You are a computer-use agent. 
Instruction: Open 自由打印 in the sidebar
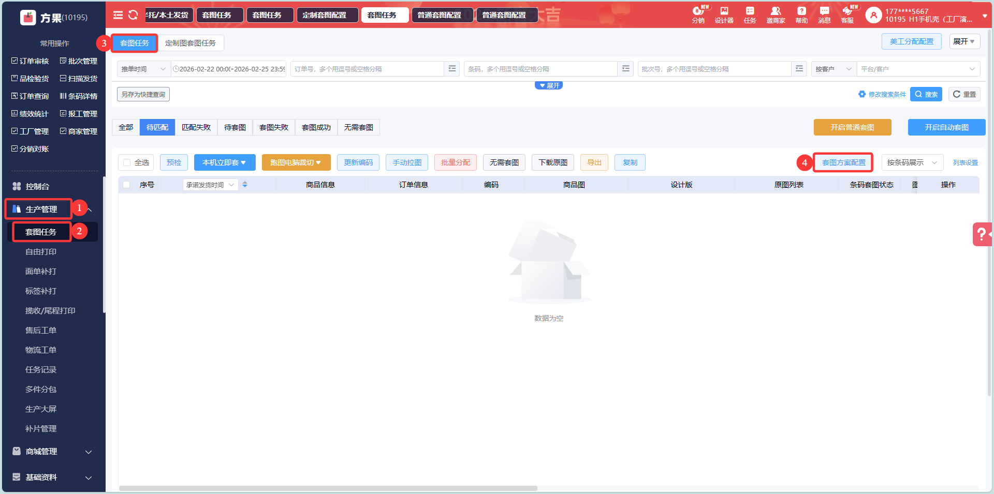click(41, 252)
